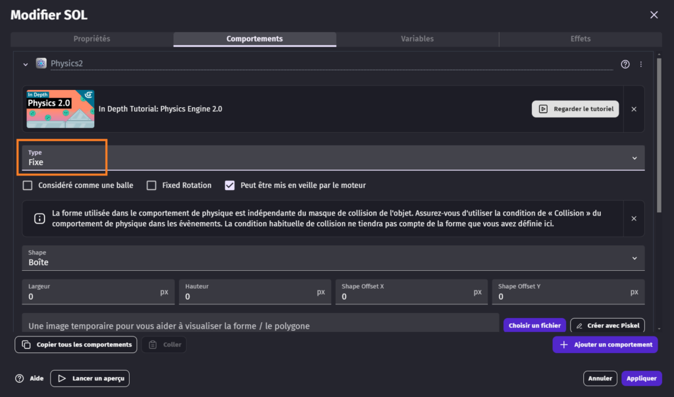Click the Aide help icon

point(20,379)
